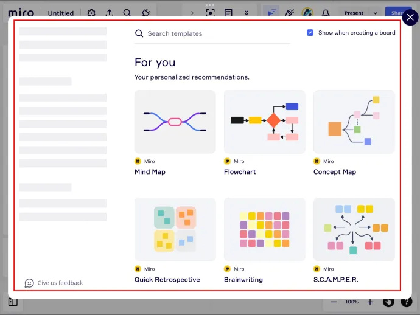Click the Brainwriting title text

pyautogui.click(x=243, y=279)
